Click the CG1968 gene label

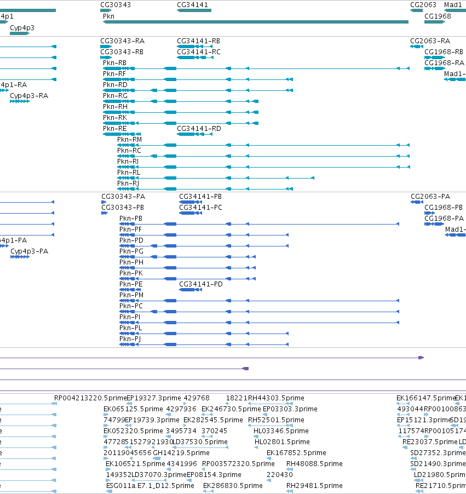pos(438,16)
